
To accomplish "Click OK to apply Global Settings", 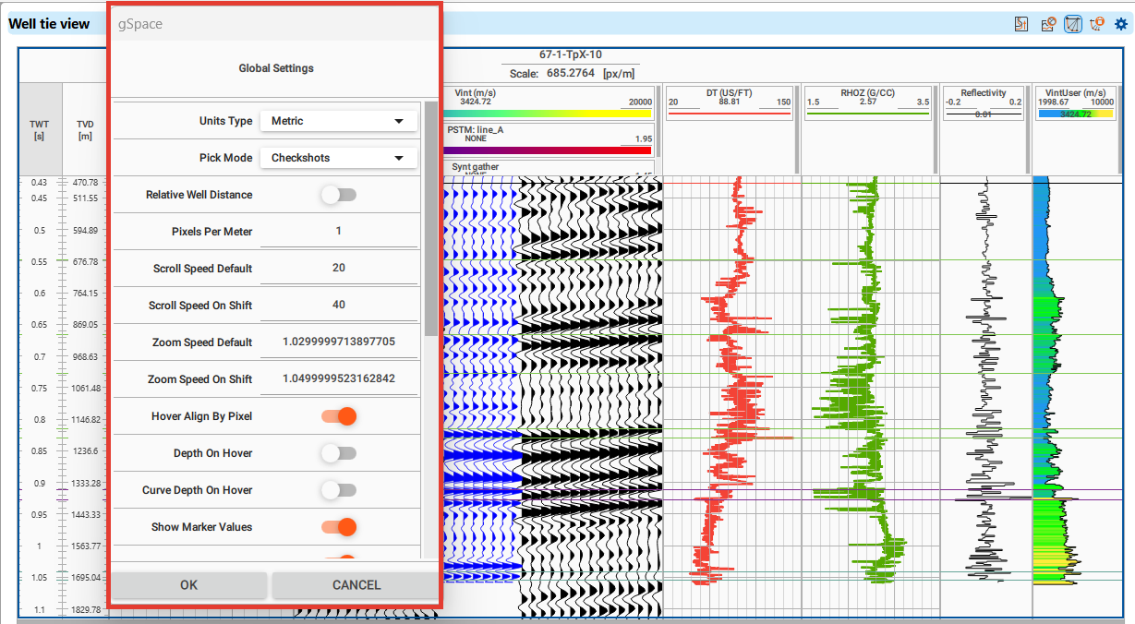I will (x=188, y=584).
